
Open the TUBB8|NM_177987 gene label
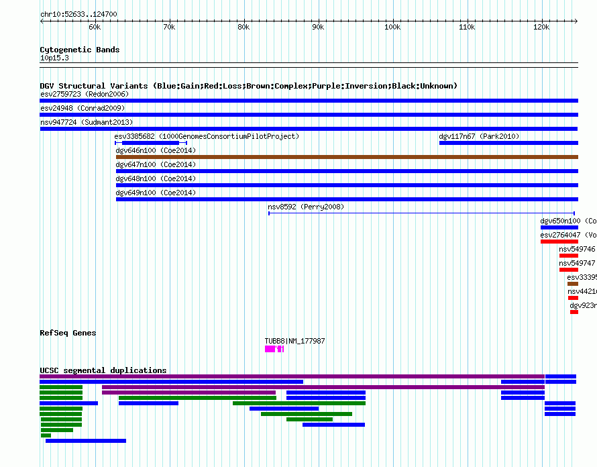coord(294,341)
